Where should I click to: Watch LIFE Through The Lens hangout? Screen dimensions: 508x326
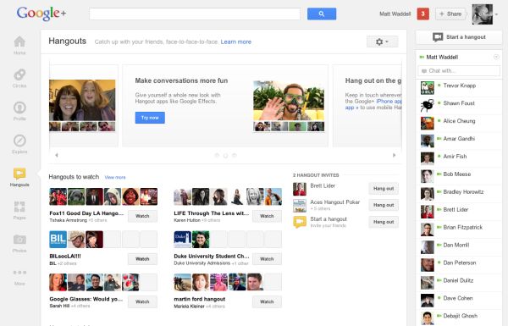click(x=267, y=216)
